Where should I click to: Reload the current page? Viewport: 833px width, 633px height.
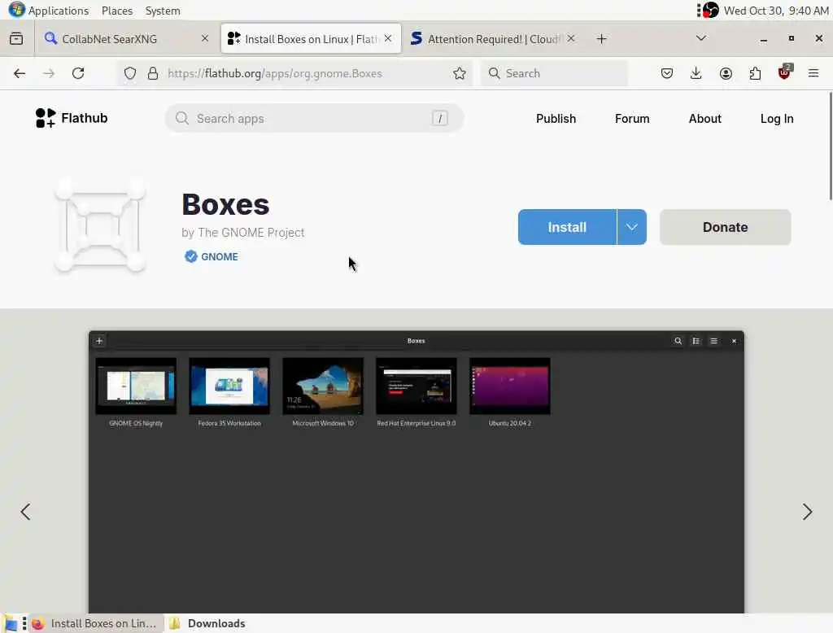[x=78, y=73]
